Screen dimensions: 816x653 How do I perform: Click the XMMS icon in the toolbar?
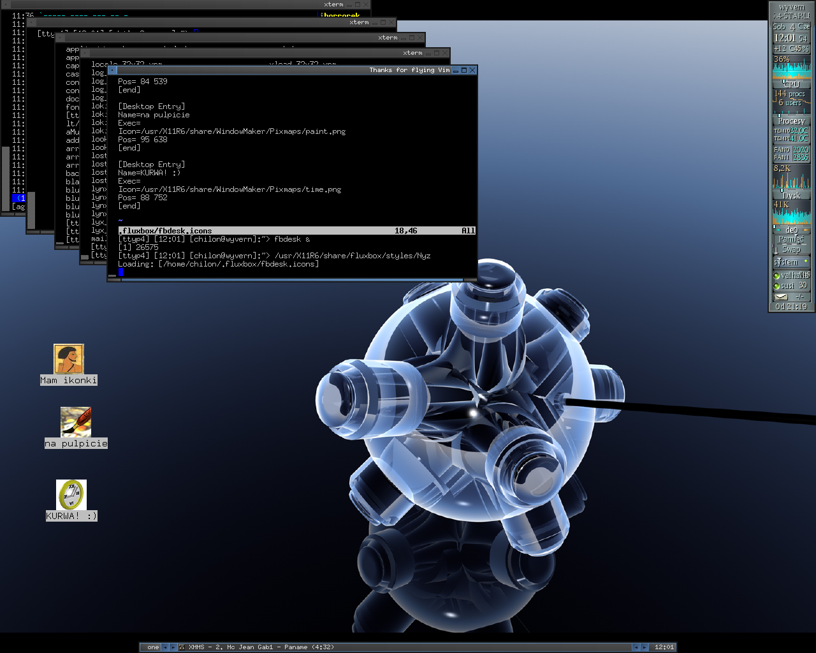click(182, 647)
